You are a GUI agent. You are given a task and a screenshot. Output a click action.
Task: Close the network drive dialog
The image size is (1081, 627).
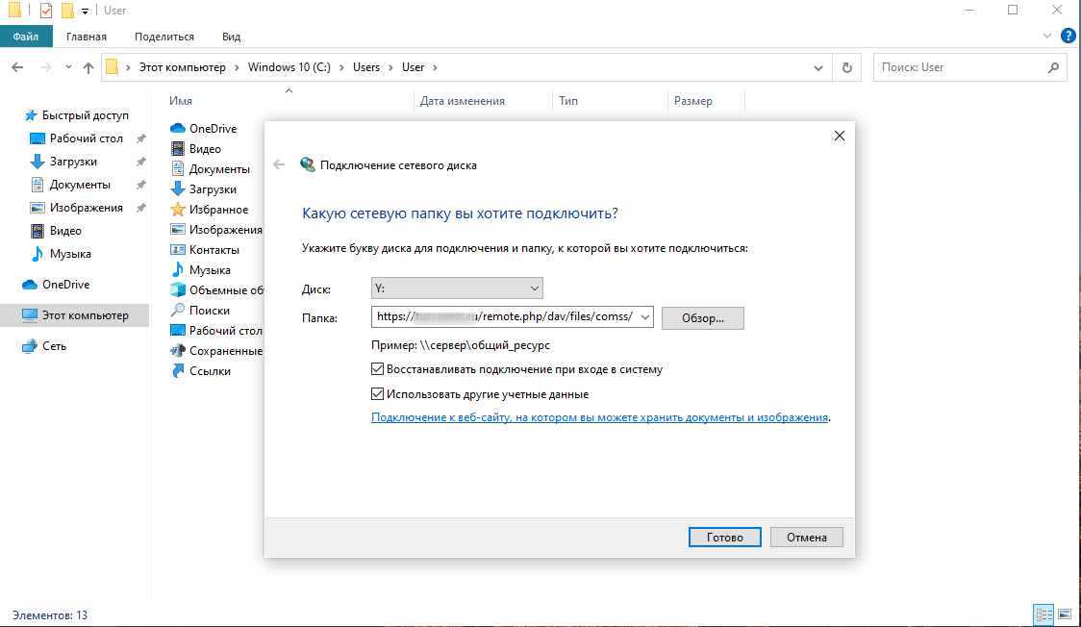pos(839,136)
